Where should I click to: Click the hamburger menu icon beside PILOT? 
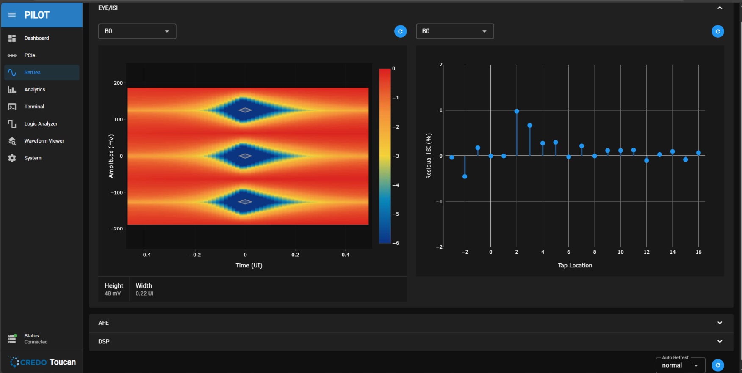(x=12, y=15)
